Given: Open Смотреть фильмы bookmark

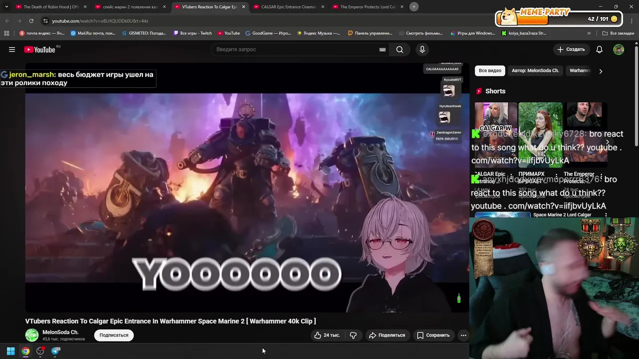Looking at the screenshot, I should point(421,33).
